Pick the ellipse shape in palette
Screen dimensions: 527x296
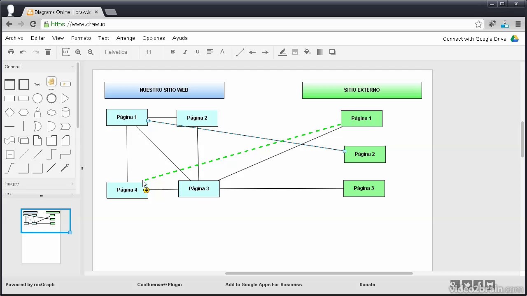tap(37, 99)
